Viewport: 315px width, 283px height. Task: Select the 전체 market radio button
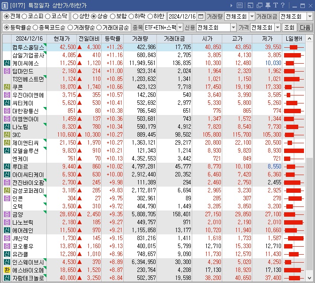coord(7,16)
